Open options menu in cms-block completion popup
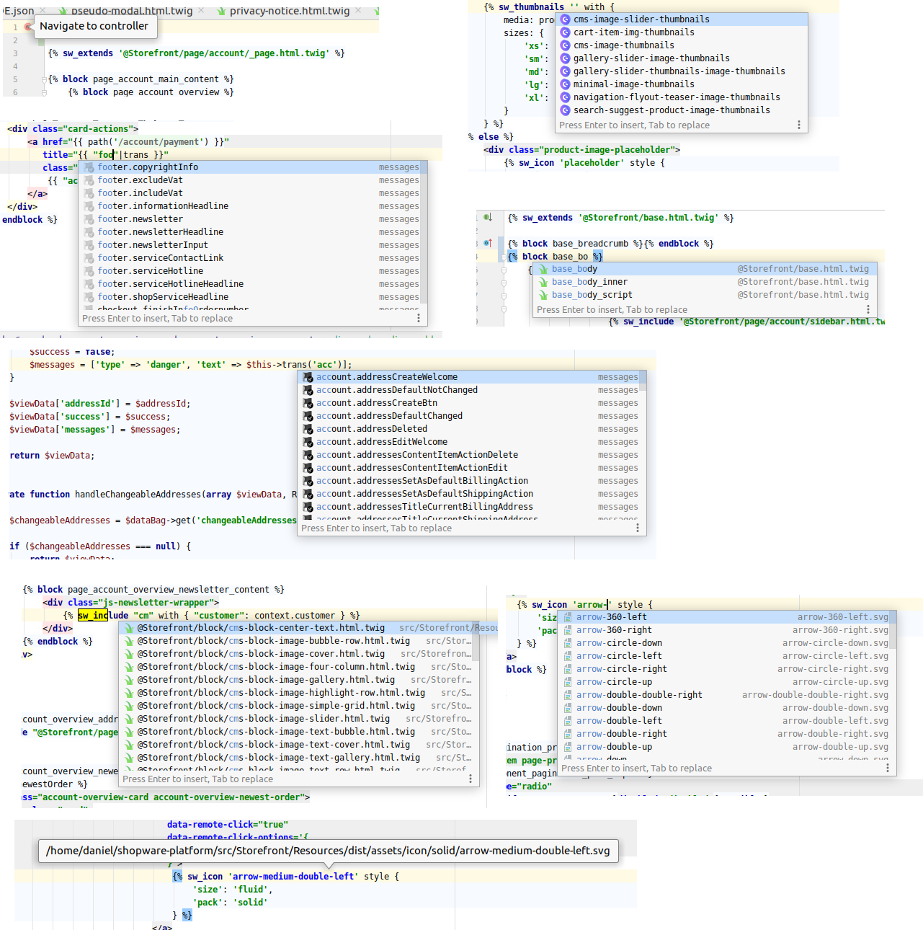 tap(471, 779)
